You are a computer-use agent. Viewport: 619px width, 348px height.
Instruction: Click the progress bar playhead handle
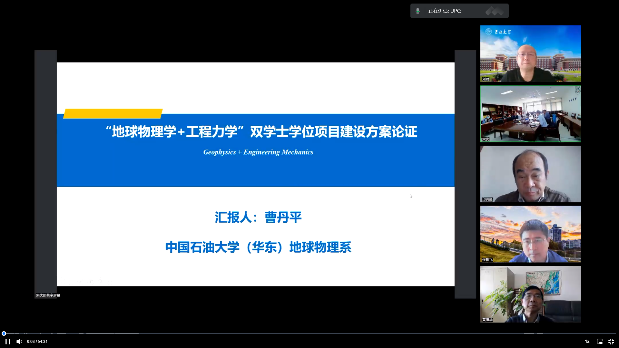[x=4, y=333]
